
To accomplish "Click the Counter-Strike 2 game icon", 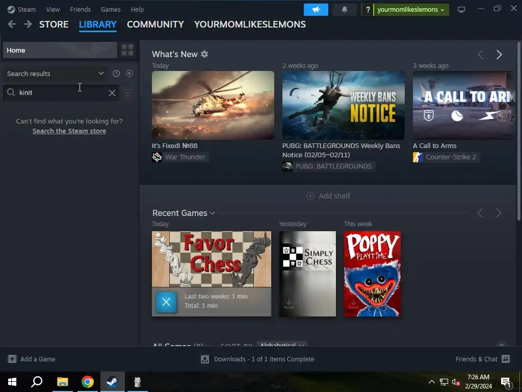I will [x=418, y=157].
